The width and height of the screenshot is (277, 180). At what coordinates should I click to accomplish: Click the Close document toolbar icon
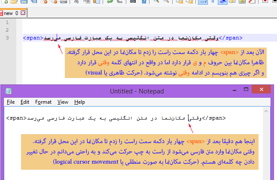(x=44, y=1)
